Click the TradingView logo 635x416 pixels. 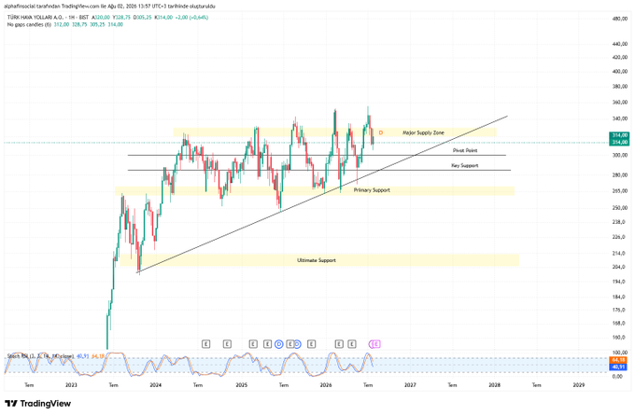[38, 404]
